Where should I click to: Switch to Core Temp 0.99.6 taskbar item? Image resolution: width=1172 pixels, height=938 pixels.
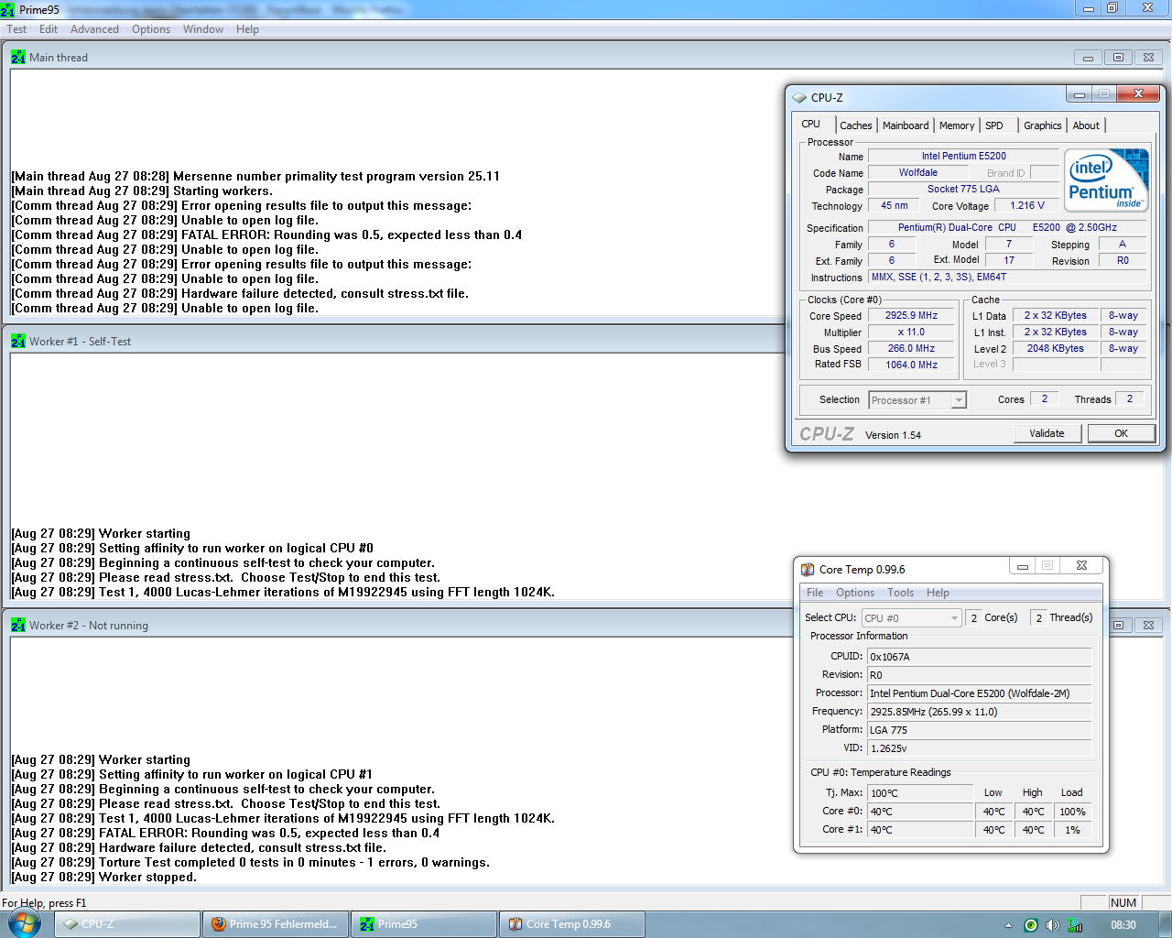[572, 924]
